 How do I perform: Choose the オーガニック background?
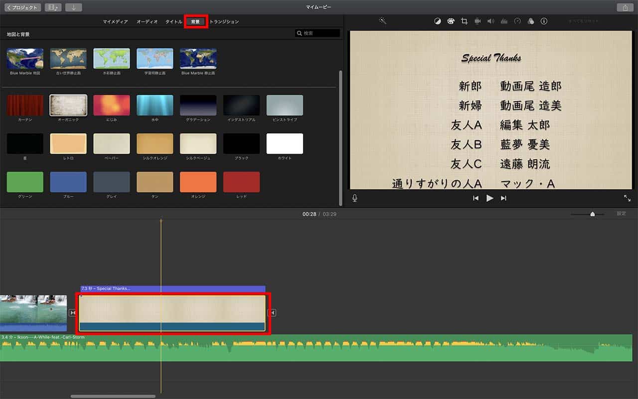coord(68,105)
